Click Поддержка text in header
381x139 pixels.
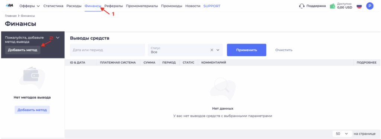[316, 6]
